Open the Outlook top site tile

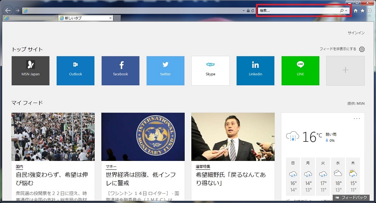(x=75, y=71)
